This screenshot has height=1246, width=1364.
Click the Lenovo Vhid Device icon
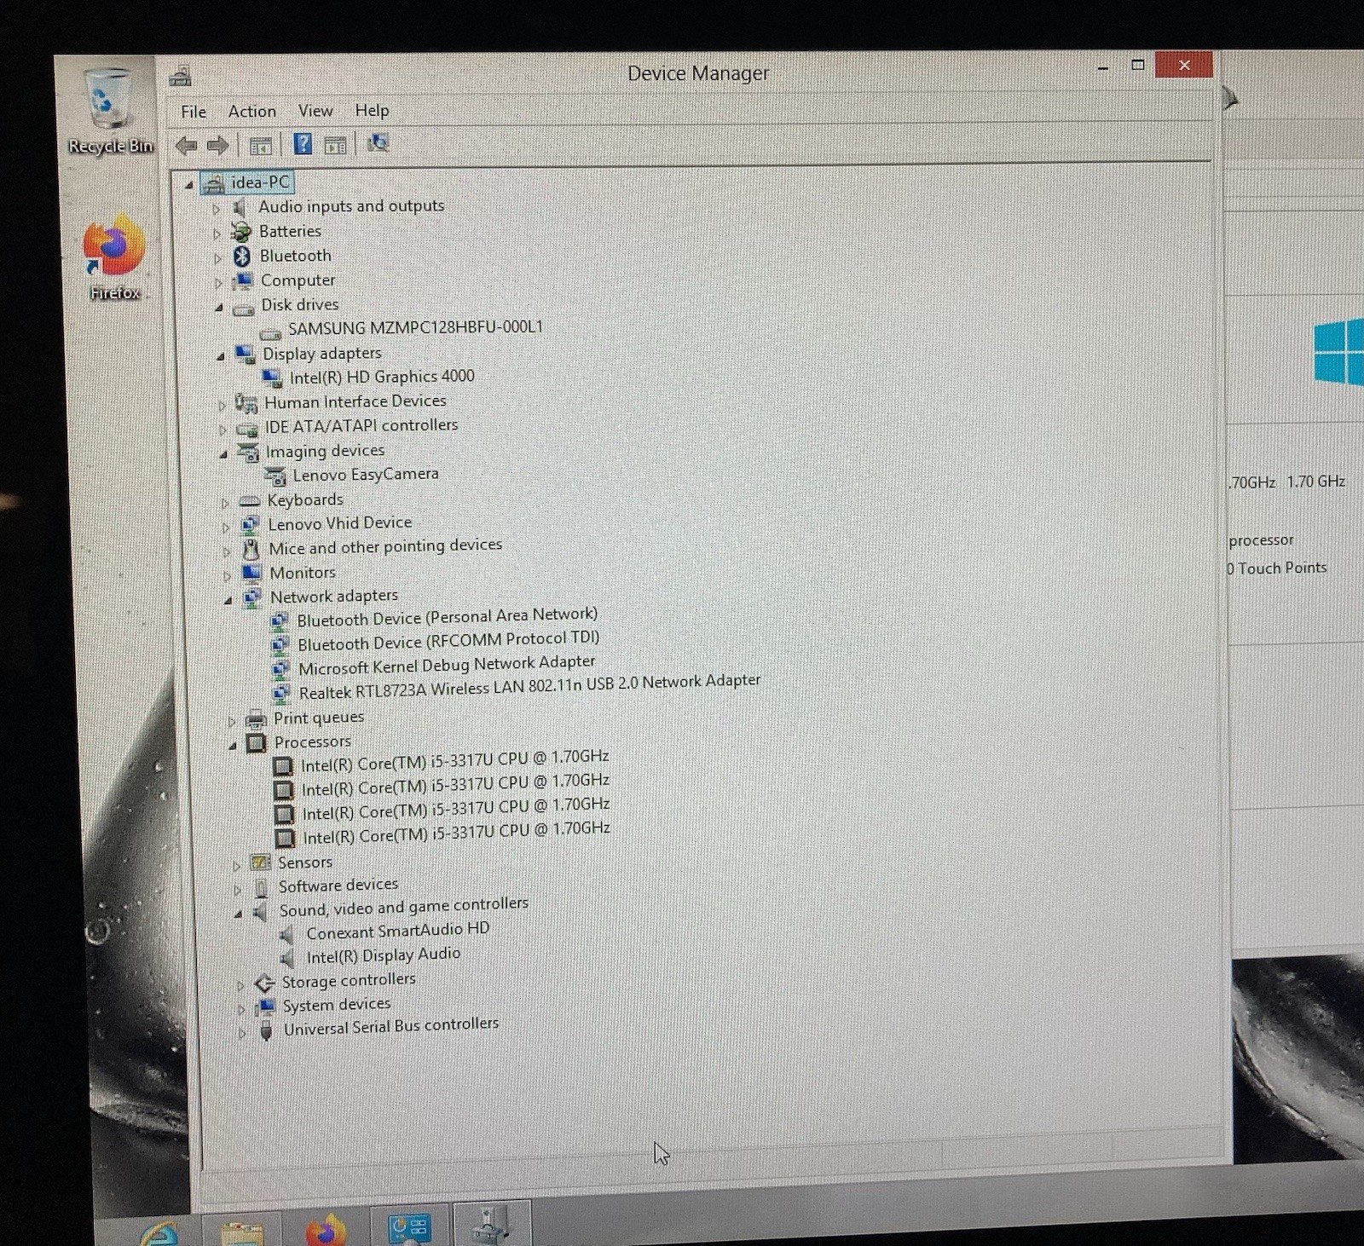(251, 525)
